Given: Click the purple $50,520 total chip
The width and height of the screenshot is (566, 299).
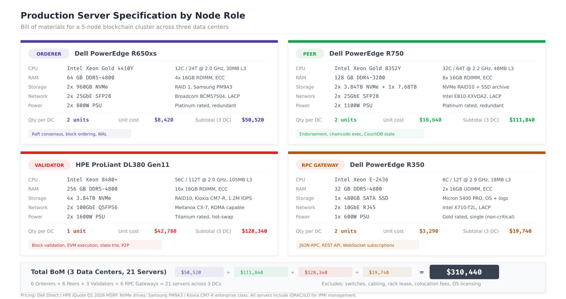Looking at the screenshot, I should pyautogui.click(x=199, y=272).
